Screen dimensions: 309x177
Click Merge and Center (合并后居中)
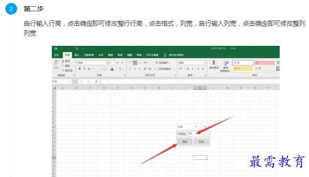coord(163,69)
